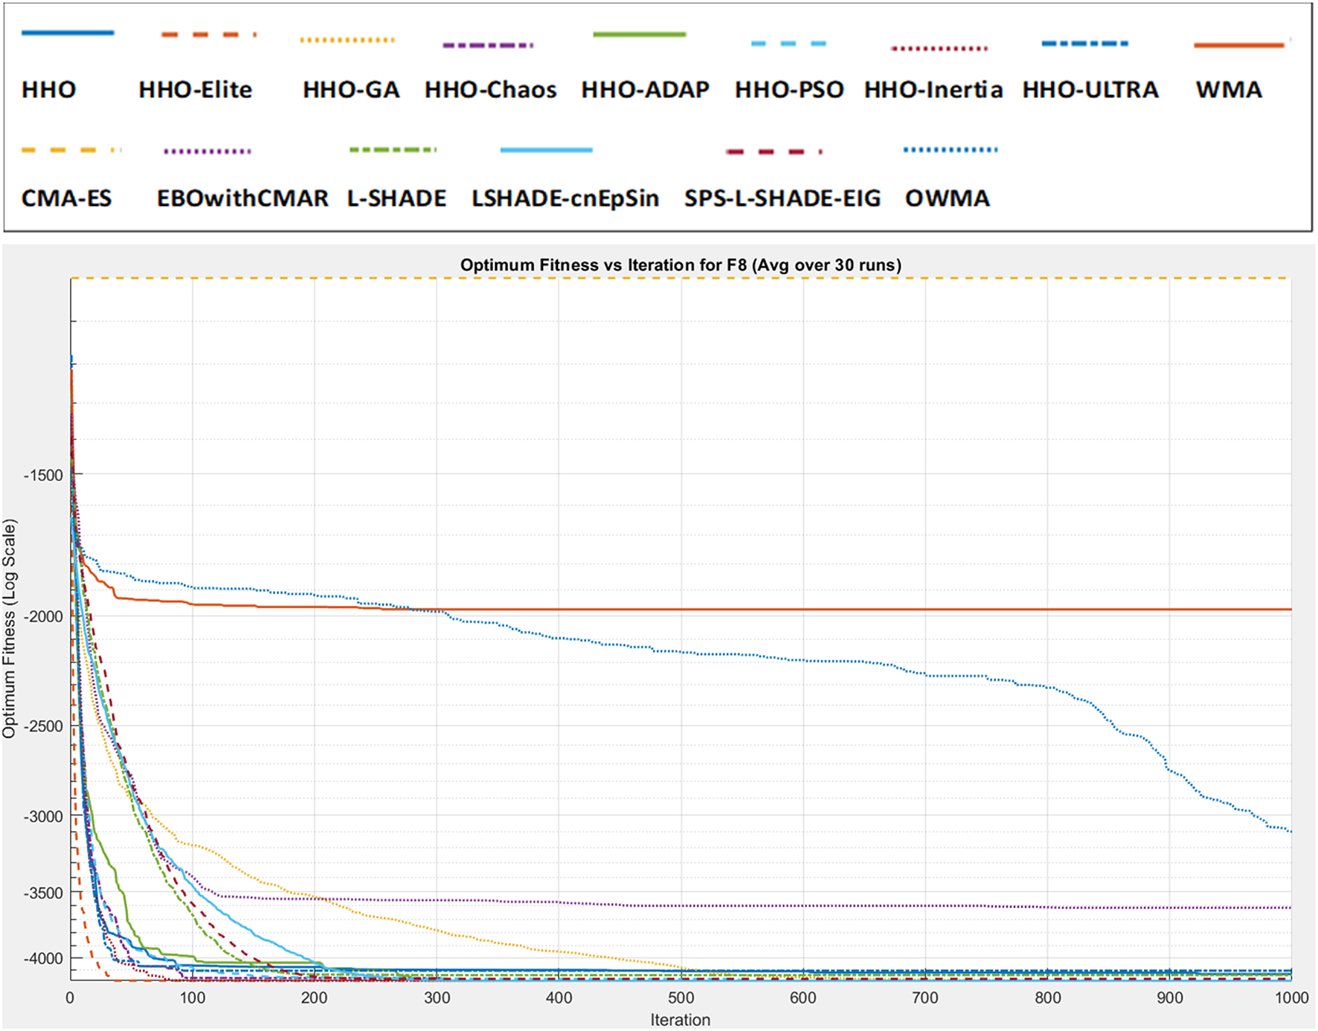Click the HHO-Elite dashed orange legend line
Screen dimensions: 1318x1031
(208, 34)
